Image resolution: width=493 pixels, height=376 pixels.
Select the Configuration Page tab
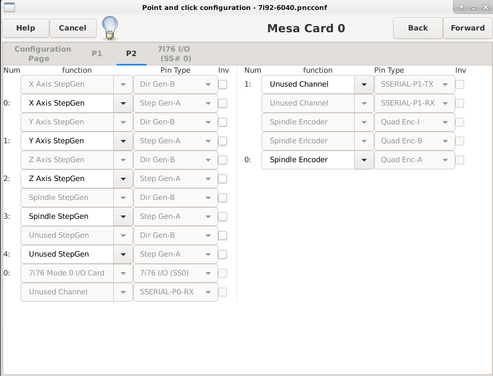tap(42, 53)
